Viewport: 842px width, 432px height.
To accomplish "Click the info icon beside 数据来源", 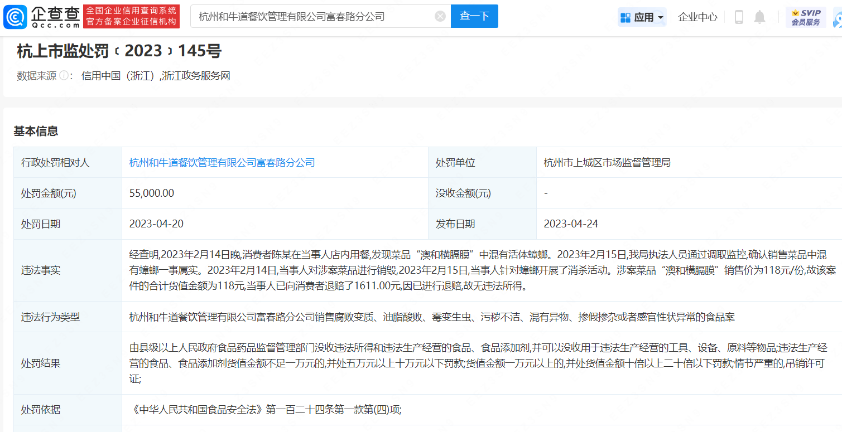I will [64, 76].
